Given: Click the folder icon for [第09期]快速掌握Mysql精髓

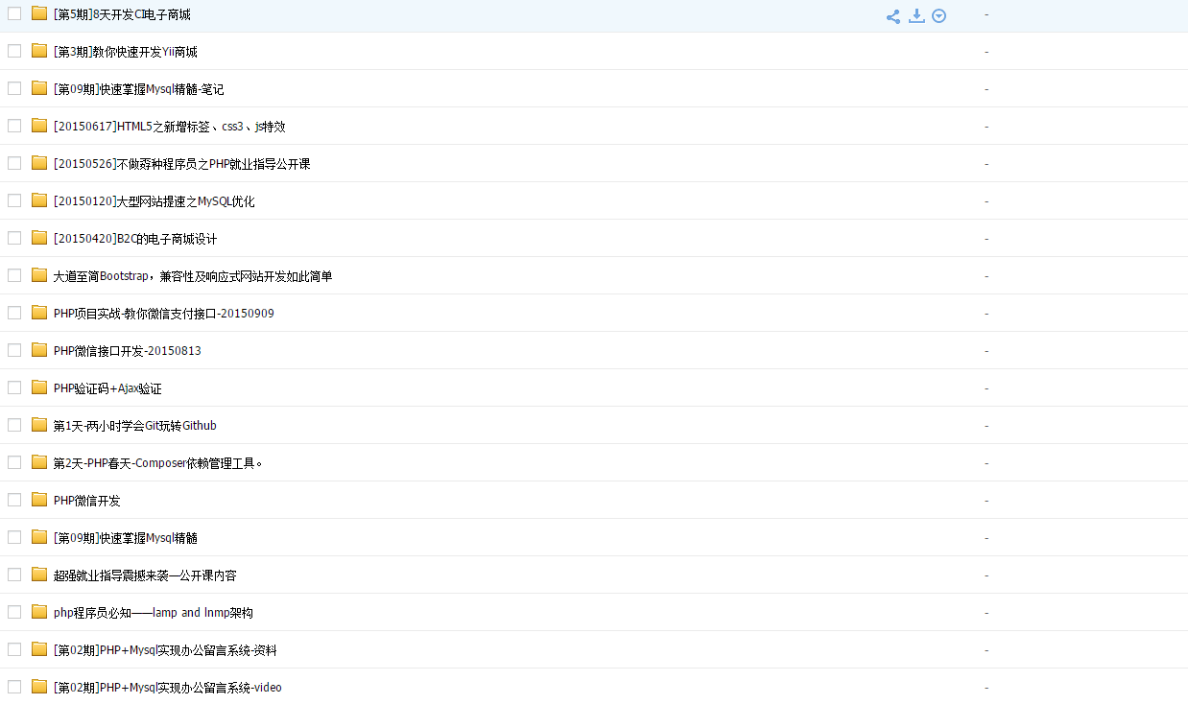Looking at the screenshot, I should coord(39,537).
